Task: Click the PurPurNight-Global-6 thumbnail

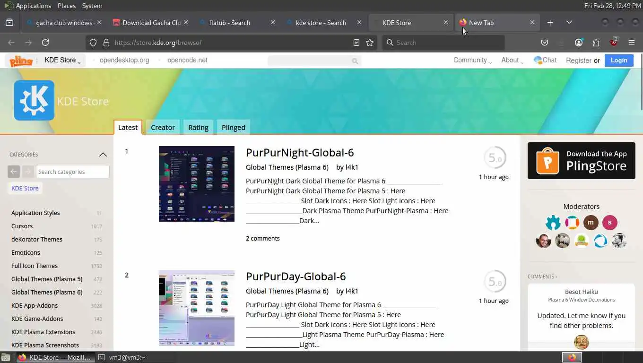Action: (197, 184)
